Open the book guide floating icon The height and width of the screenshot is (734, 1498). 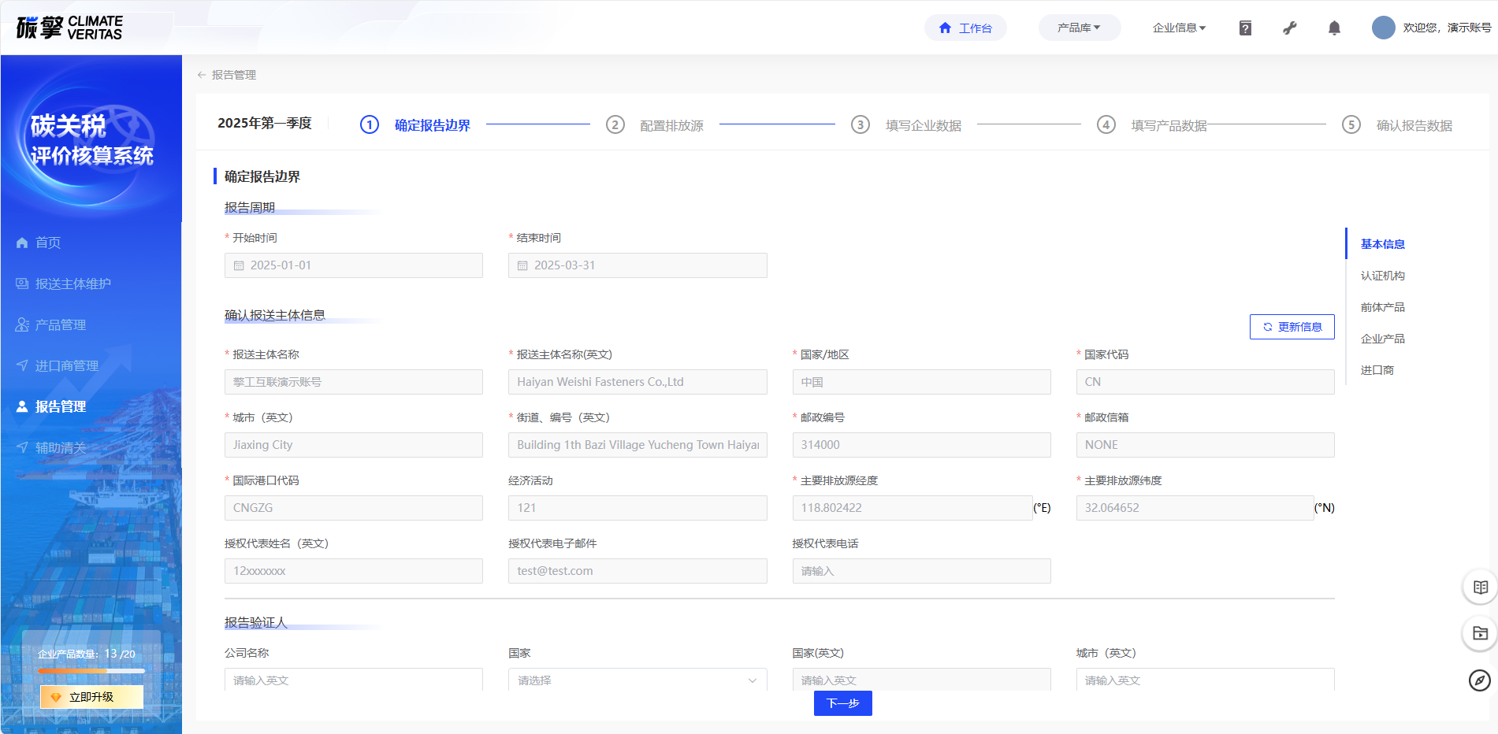[1480, 588]
